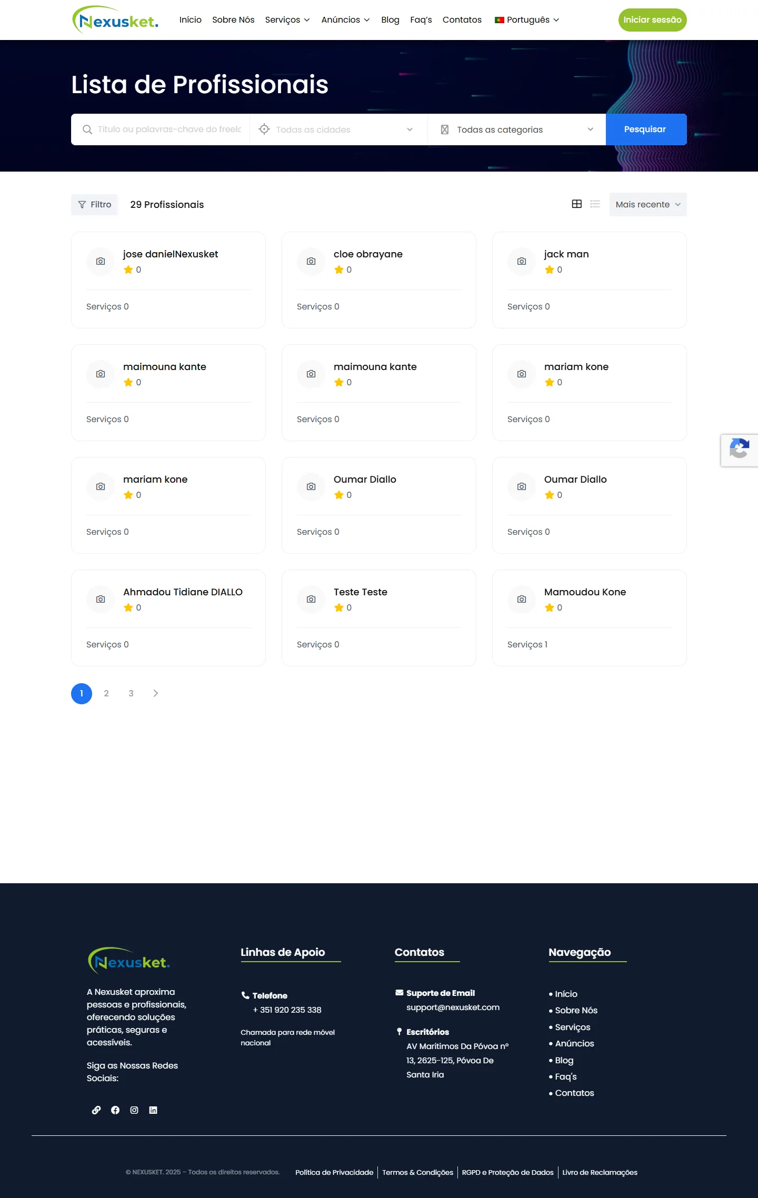Screen dimensions: 758x1198
Task: Switch to list view layout
Action: click(x=595, y=204)
